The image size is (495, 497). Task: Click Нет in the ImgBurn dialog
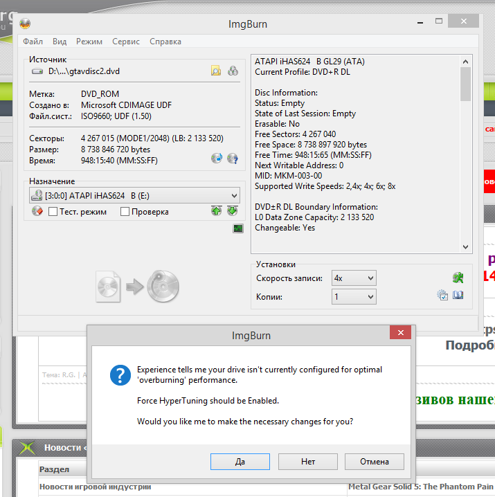(308, 462)
